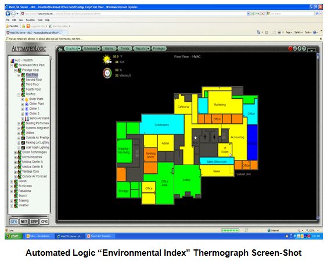Click the IE Print icon
The image size is (327, 261).
click(279, 33)
